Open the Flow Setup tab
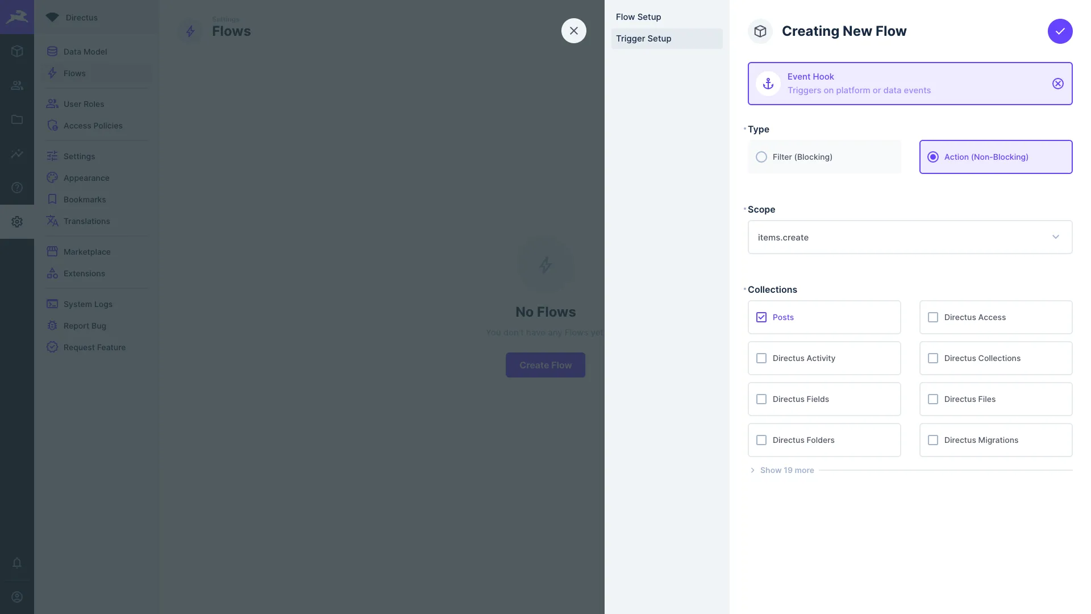The image size is (1091, 614). (638, 16)
